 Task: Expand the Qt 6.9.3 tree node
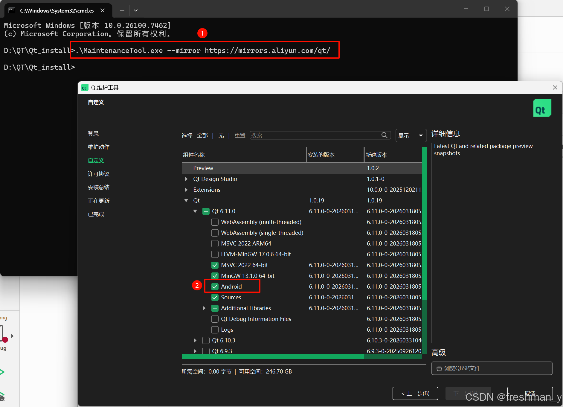[x=195, y=351]
